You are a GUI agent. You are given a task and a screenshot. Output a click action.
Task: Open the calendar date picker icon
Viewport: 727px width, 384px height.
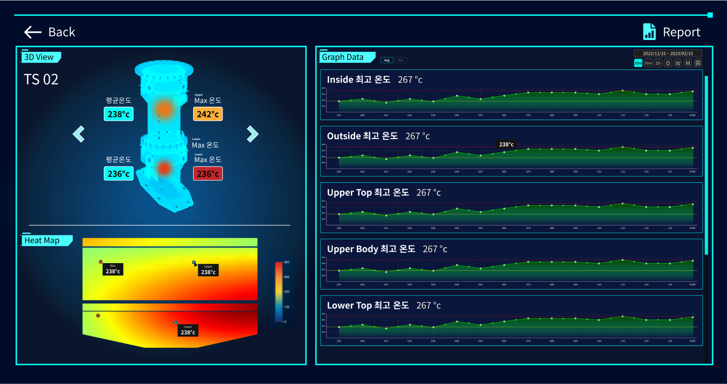[698, 63]
